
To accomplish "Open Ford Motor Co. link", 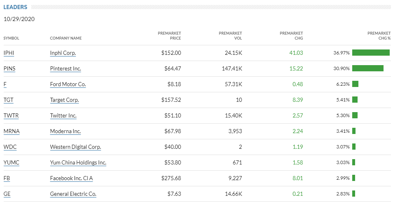I will tap(68, 84).
